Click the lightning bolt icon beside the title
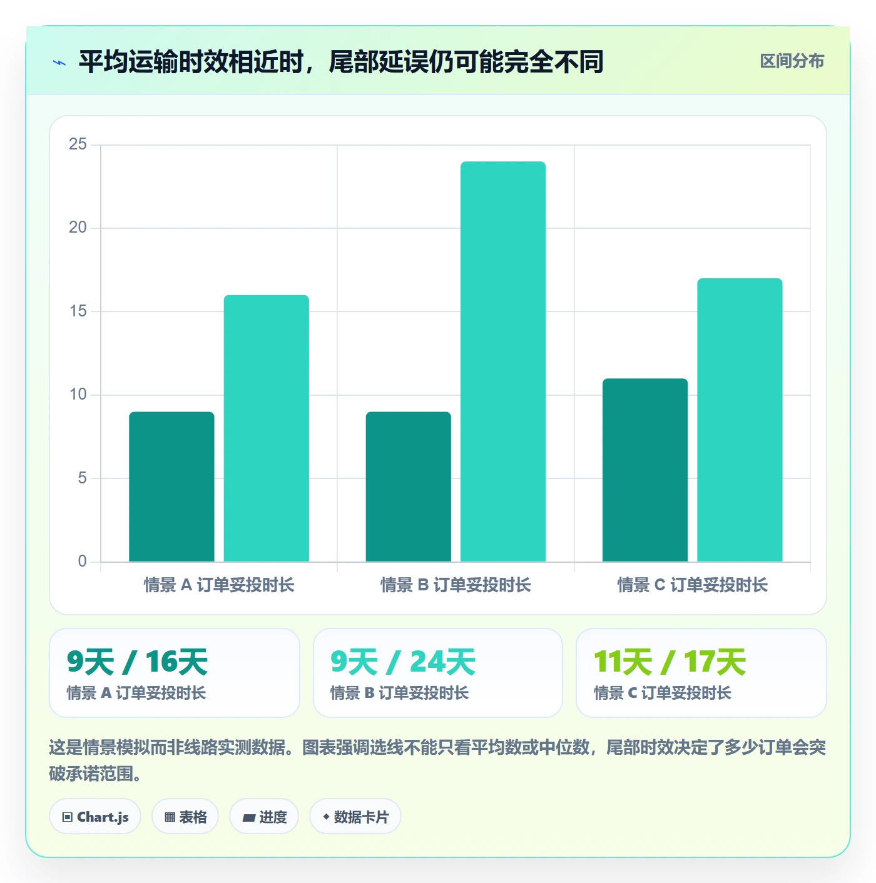This screenshot has height=883, width=876. tap(59, 63)
